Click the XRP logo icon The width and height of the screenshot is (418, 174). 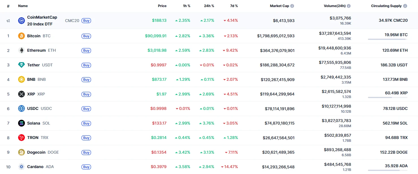tap(21, 94)
